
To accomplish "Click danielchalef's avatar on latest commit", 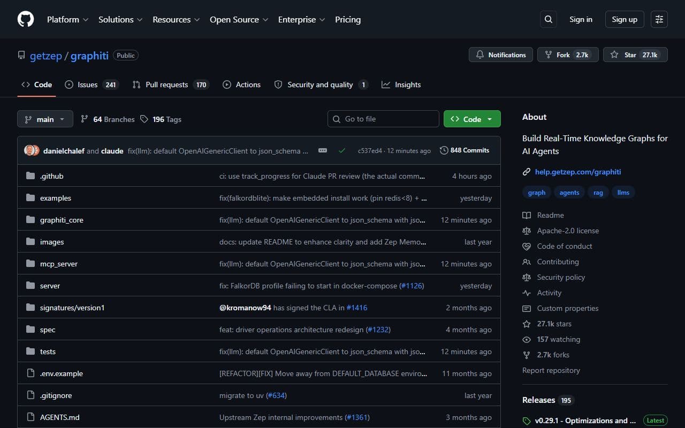I will (x=30, y=150).
